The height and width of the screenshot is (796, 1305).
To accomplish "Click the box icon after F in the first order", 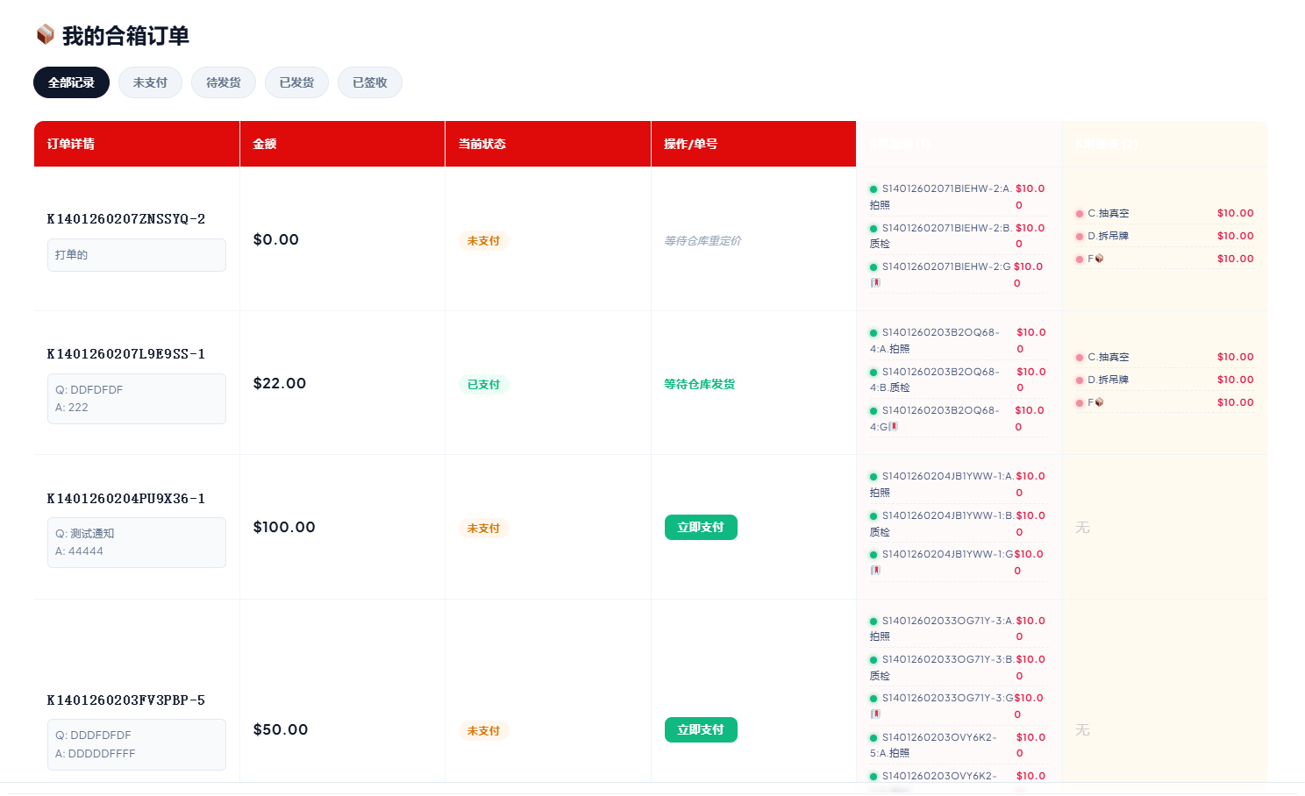I will (1099, 259).
